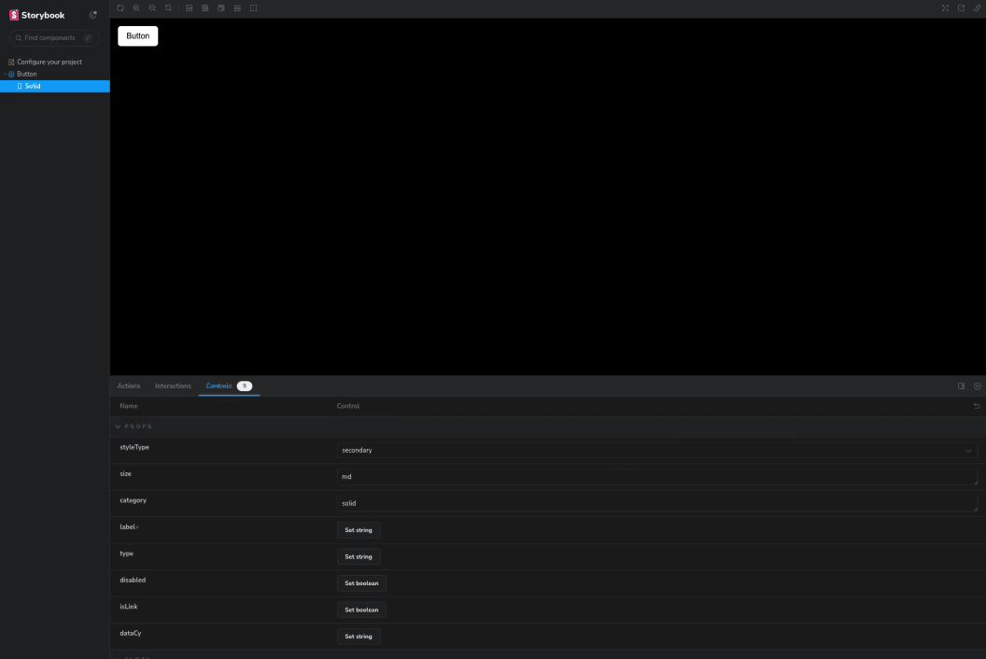This screenshot has height=659, width=986.
Task: Click Set string for dataCy
Action: (359, 637)
